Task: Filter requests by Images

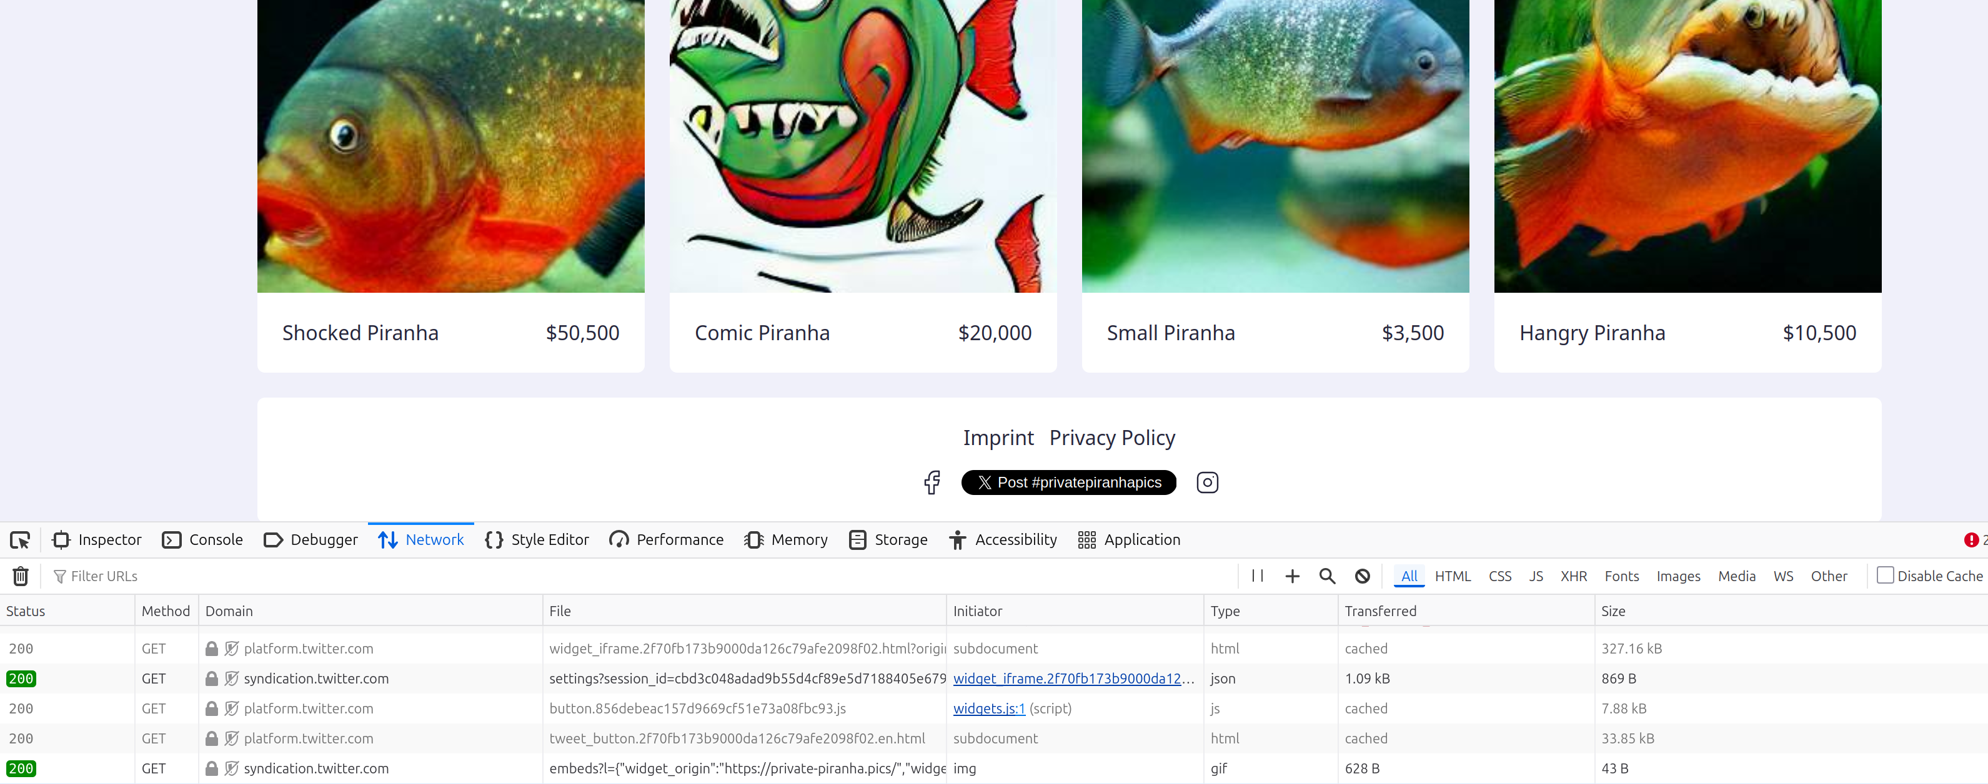Action: (x=1677, y=576)
